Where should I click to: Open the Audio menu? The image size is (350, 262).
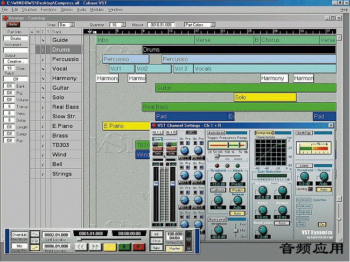point(82,10)
